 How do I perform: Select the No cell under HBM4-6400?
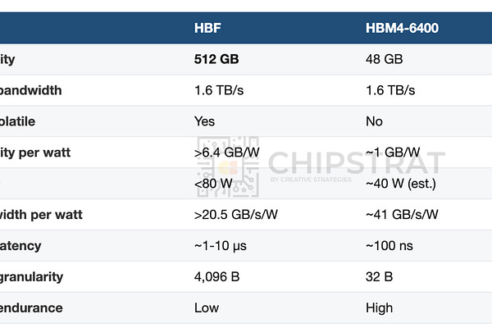click(x=374, y=121)
